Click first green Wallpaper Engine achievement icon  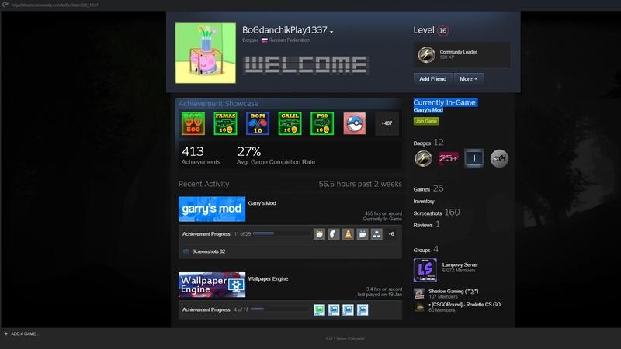(x=319, y=309)
